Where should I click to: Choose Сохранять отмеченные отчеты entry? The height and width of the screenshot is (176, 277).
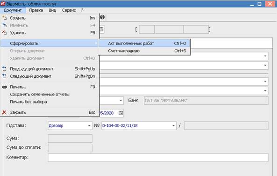50,94
